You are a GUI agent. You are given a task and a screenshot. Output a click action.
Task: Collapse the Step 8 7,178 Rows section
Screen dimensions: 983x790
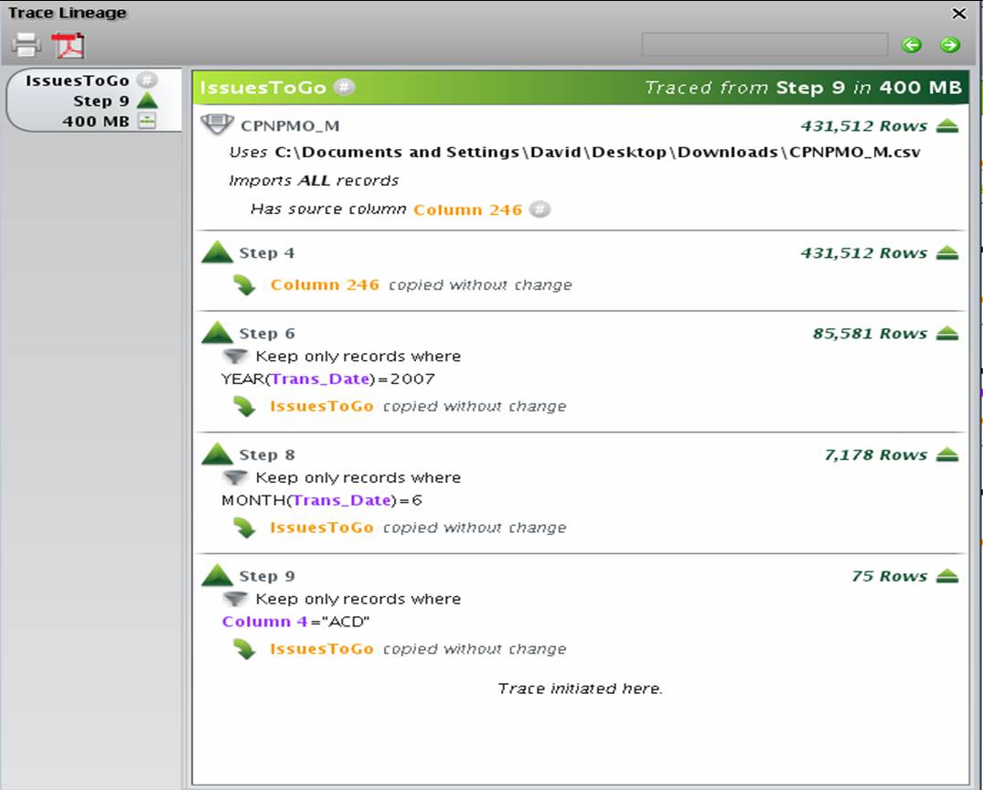(947, 455)
